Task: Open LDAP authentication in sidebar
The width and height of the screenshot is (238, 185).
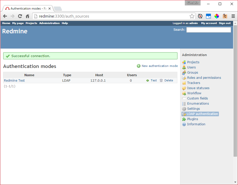Action: (x=202, y=114)
